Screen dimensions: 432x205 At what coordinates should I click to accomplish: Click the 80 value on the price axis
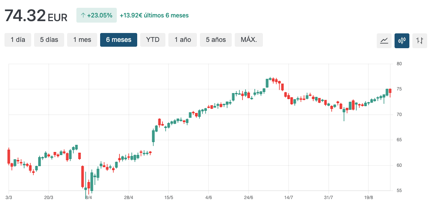click(399, 64)
